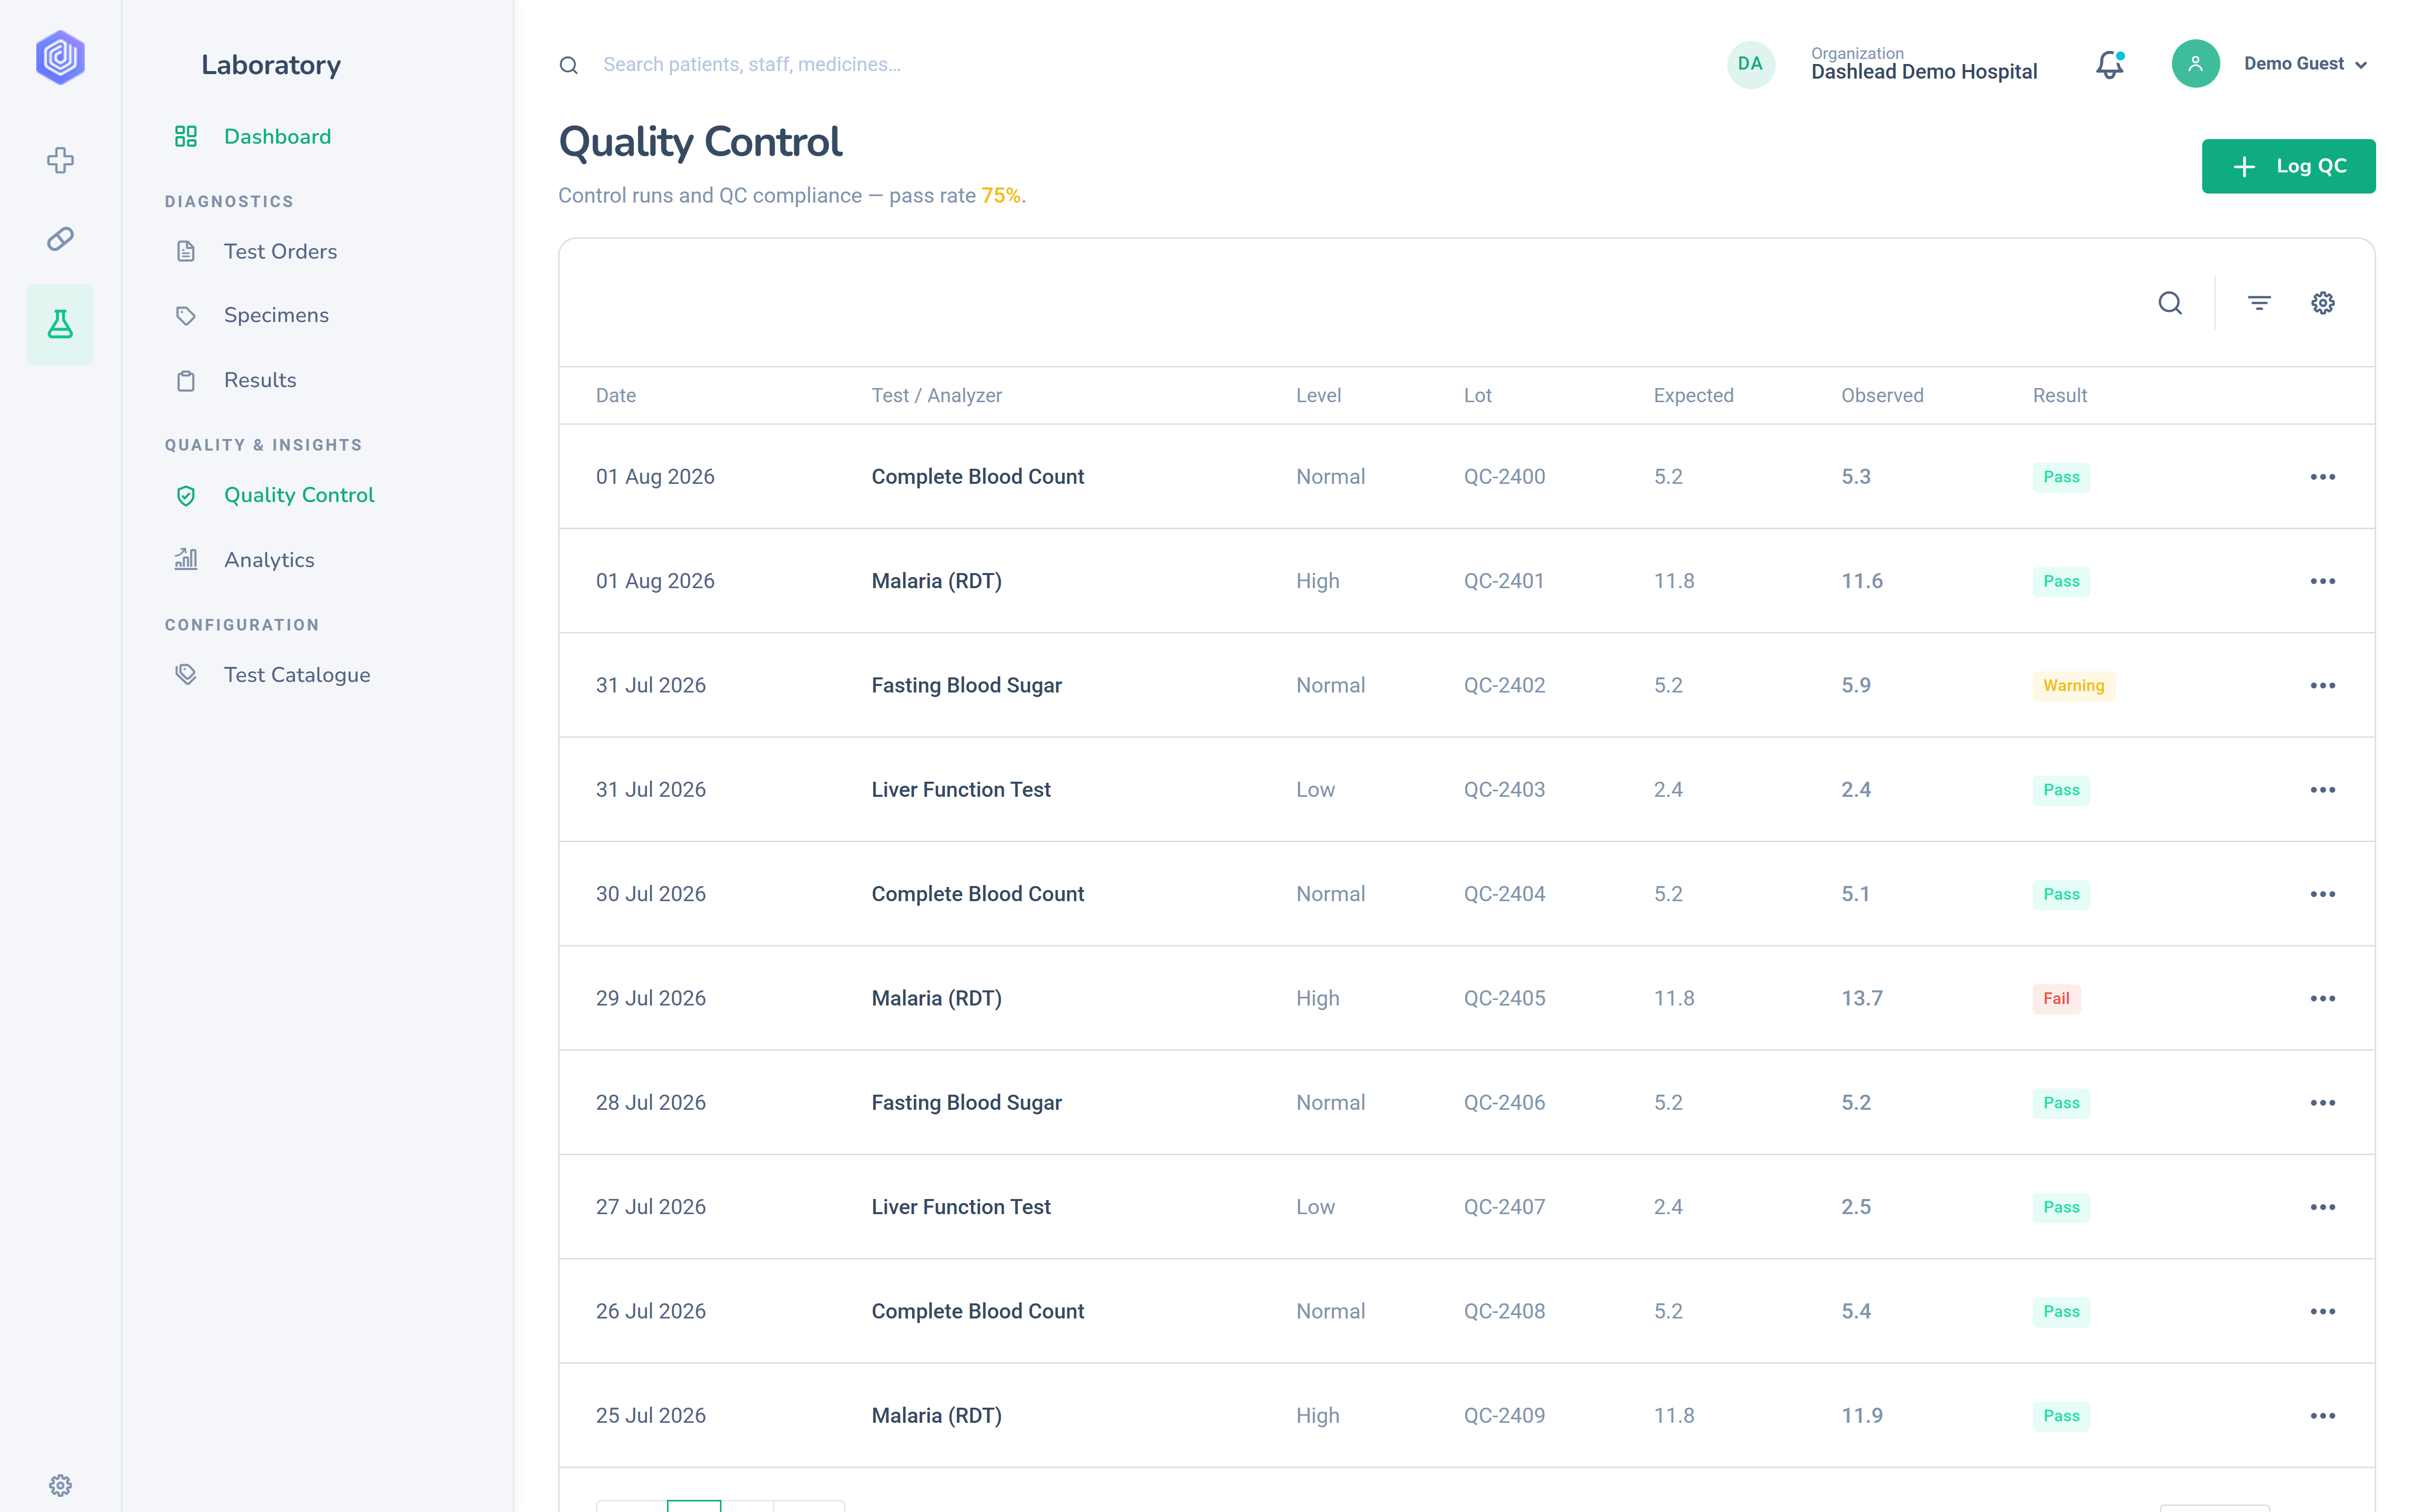Click the green user avatar icon
2420x1512 pixels.
click(x=2195, y=64)
